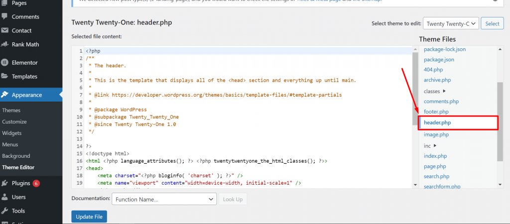Open package.json theme file
Screen dimensions: 510x224
pos(439,60)
